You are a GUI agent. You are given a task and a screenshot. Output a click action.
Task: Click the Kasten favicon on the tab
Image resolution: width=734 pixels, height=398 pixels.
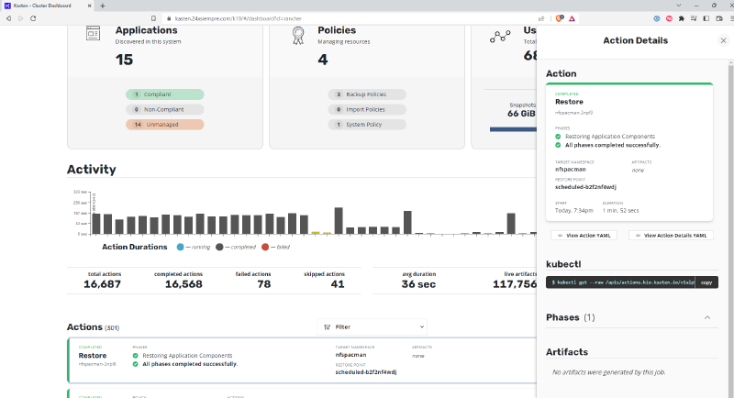(x=7, y=6)
